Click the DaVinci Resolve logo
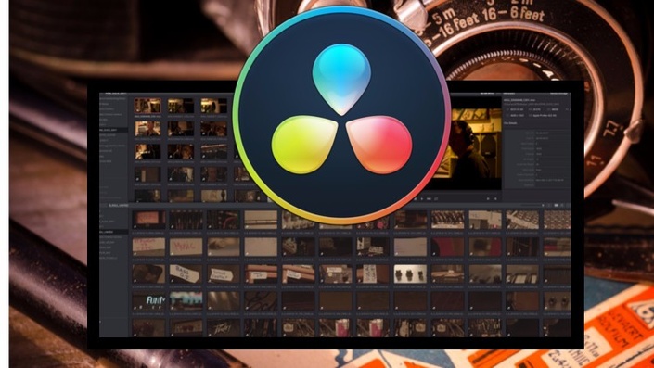 pos(341,115)
